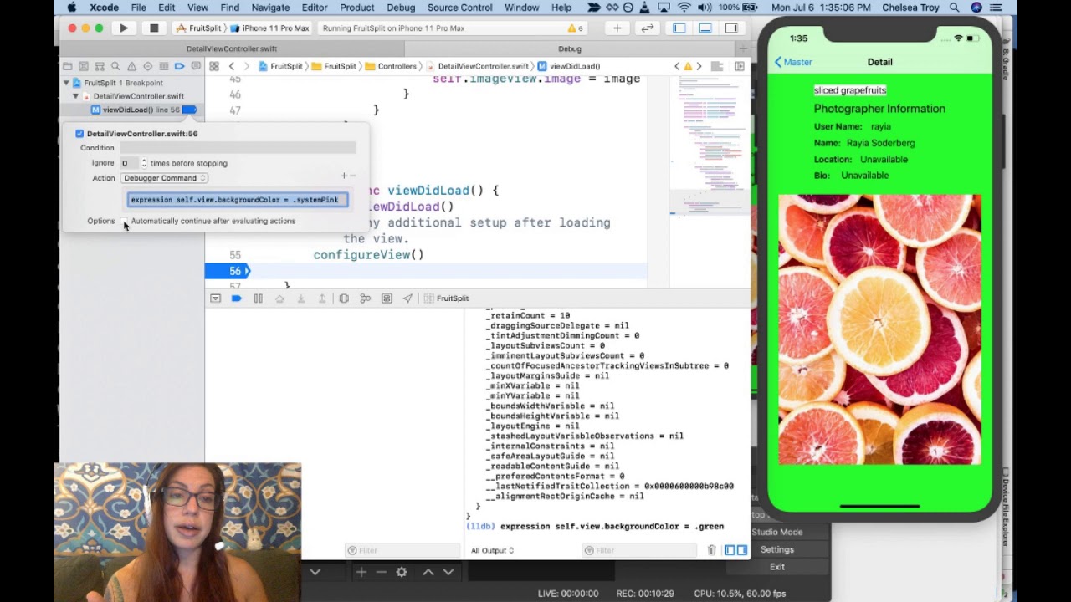Screen dimensions: 1071x602
Task: Open the Source Control menu
Action: (x=459, y=8)
